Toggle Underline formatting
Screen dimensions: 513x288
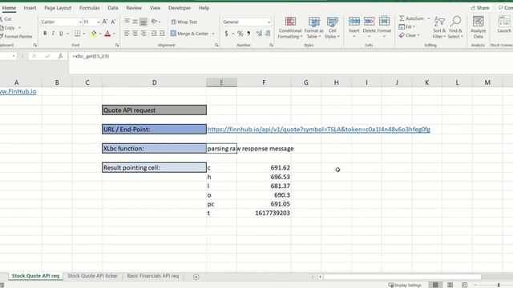(x=61, y=34)
